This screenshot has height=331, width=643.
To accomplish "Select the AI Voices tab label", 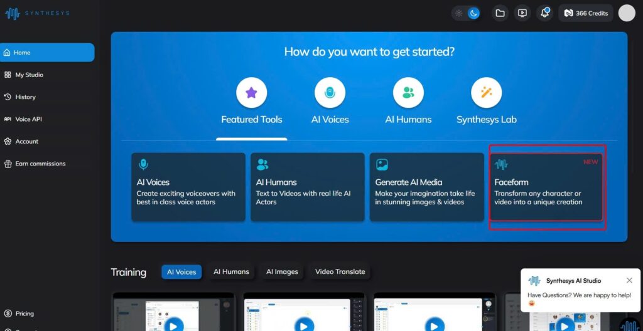I will (330, 120).
